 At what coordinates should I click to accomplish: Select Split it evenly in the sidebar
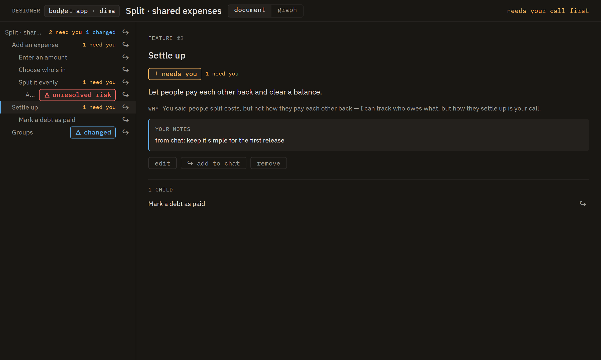tap(38, 82)
